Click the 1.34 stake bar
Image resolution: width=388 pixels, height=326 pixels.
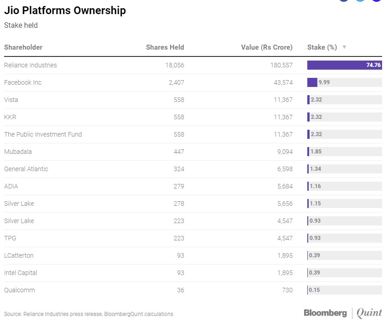pos(344,169)
